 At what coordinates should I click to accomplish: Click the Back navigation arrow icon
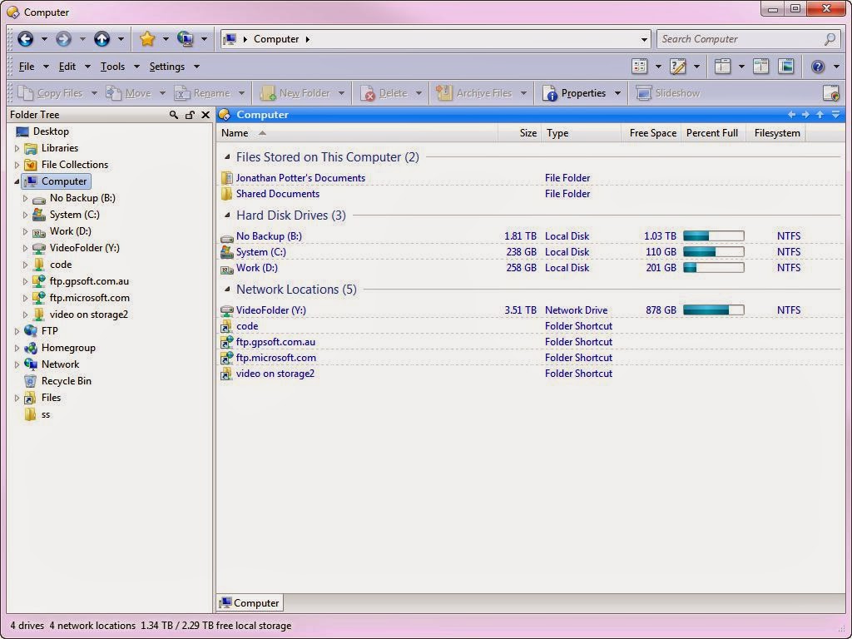26,38
